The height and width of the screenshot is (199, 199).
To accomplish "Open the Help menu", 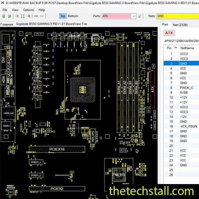I will [42, 10].
